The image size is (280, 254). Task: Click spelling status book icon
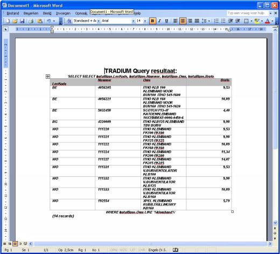pos(176,250)
